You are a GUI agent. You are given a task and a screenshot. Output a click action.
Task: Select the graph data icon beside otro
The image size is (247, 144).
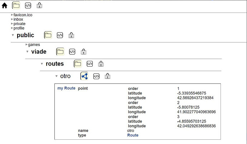84,76
